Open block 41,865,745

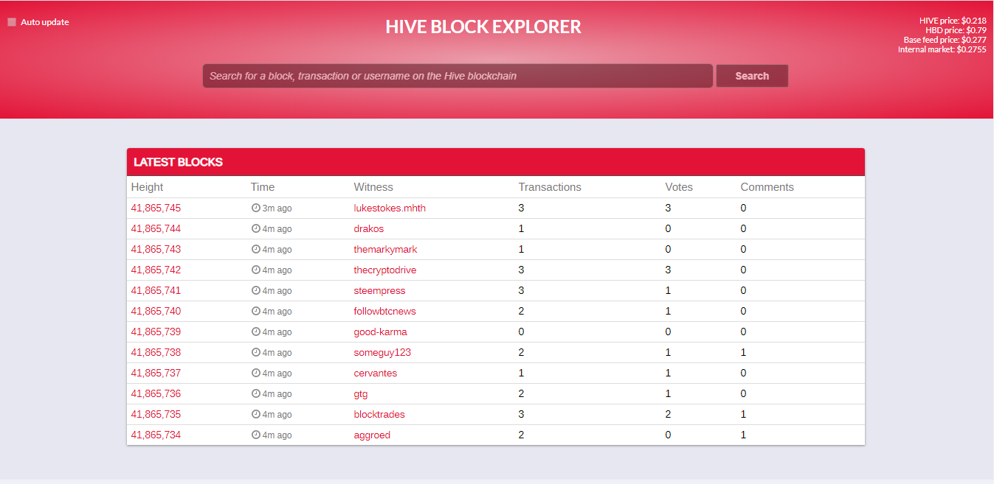coord(156,208)
